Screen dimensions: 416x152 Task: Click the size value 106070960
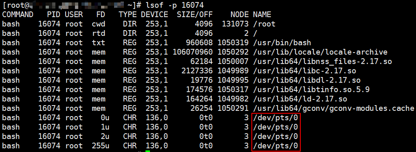pyautogui.click(x=193, y=52)
